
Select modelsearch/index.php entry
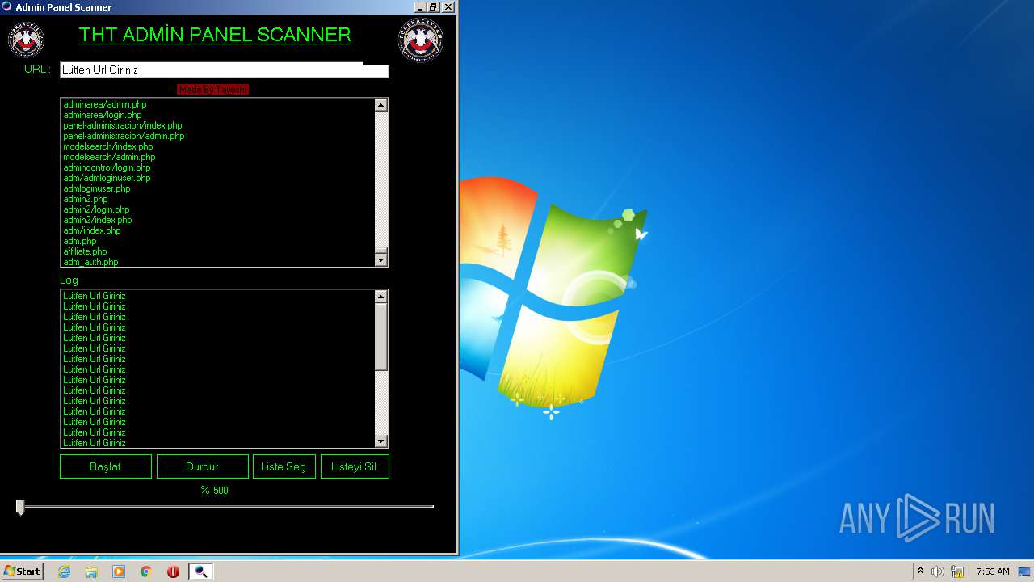click(x=108, y=146)
